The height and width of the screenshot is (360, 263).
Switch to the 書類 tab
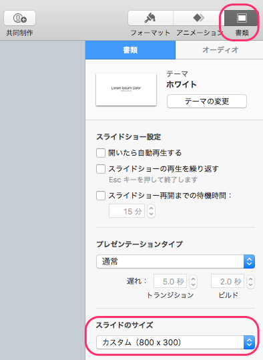pos(130,50)
